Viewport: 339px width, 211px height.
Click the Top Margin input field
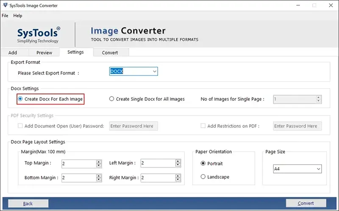click(x=78, y=163)
